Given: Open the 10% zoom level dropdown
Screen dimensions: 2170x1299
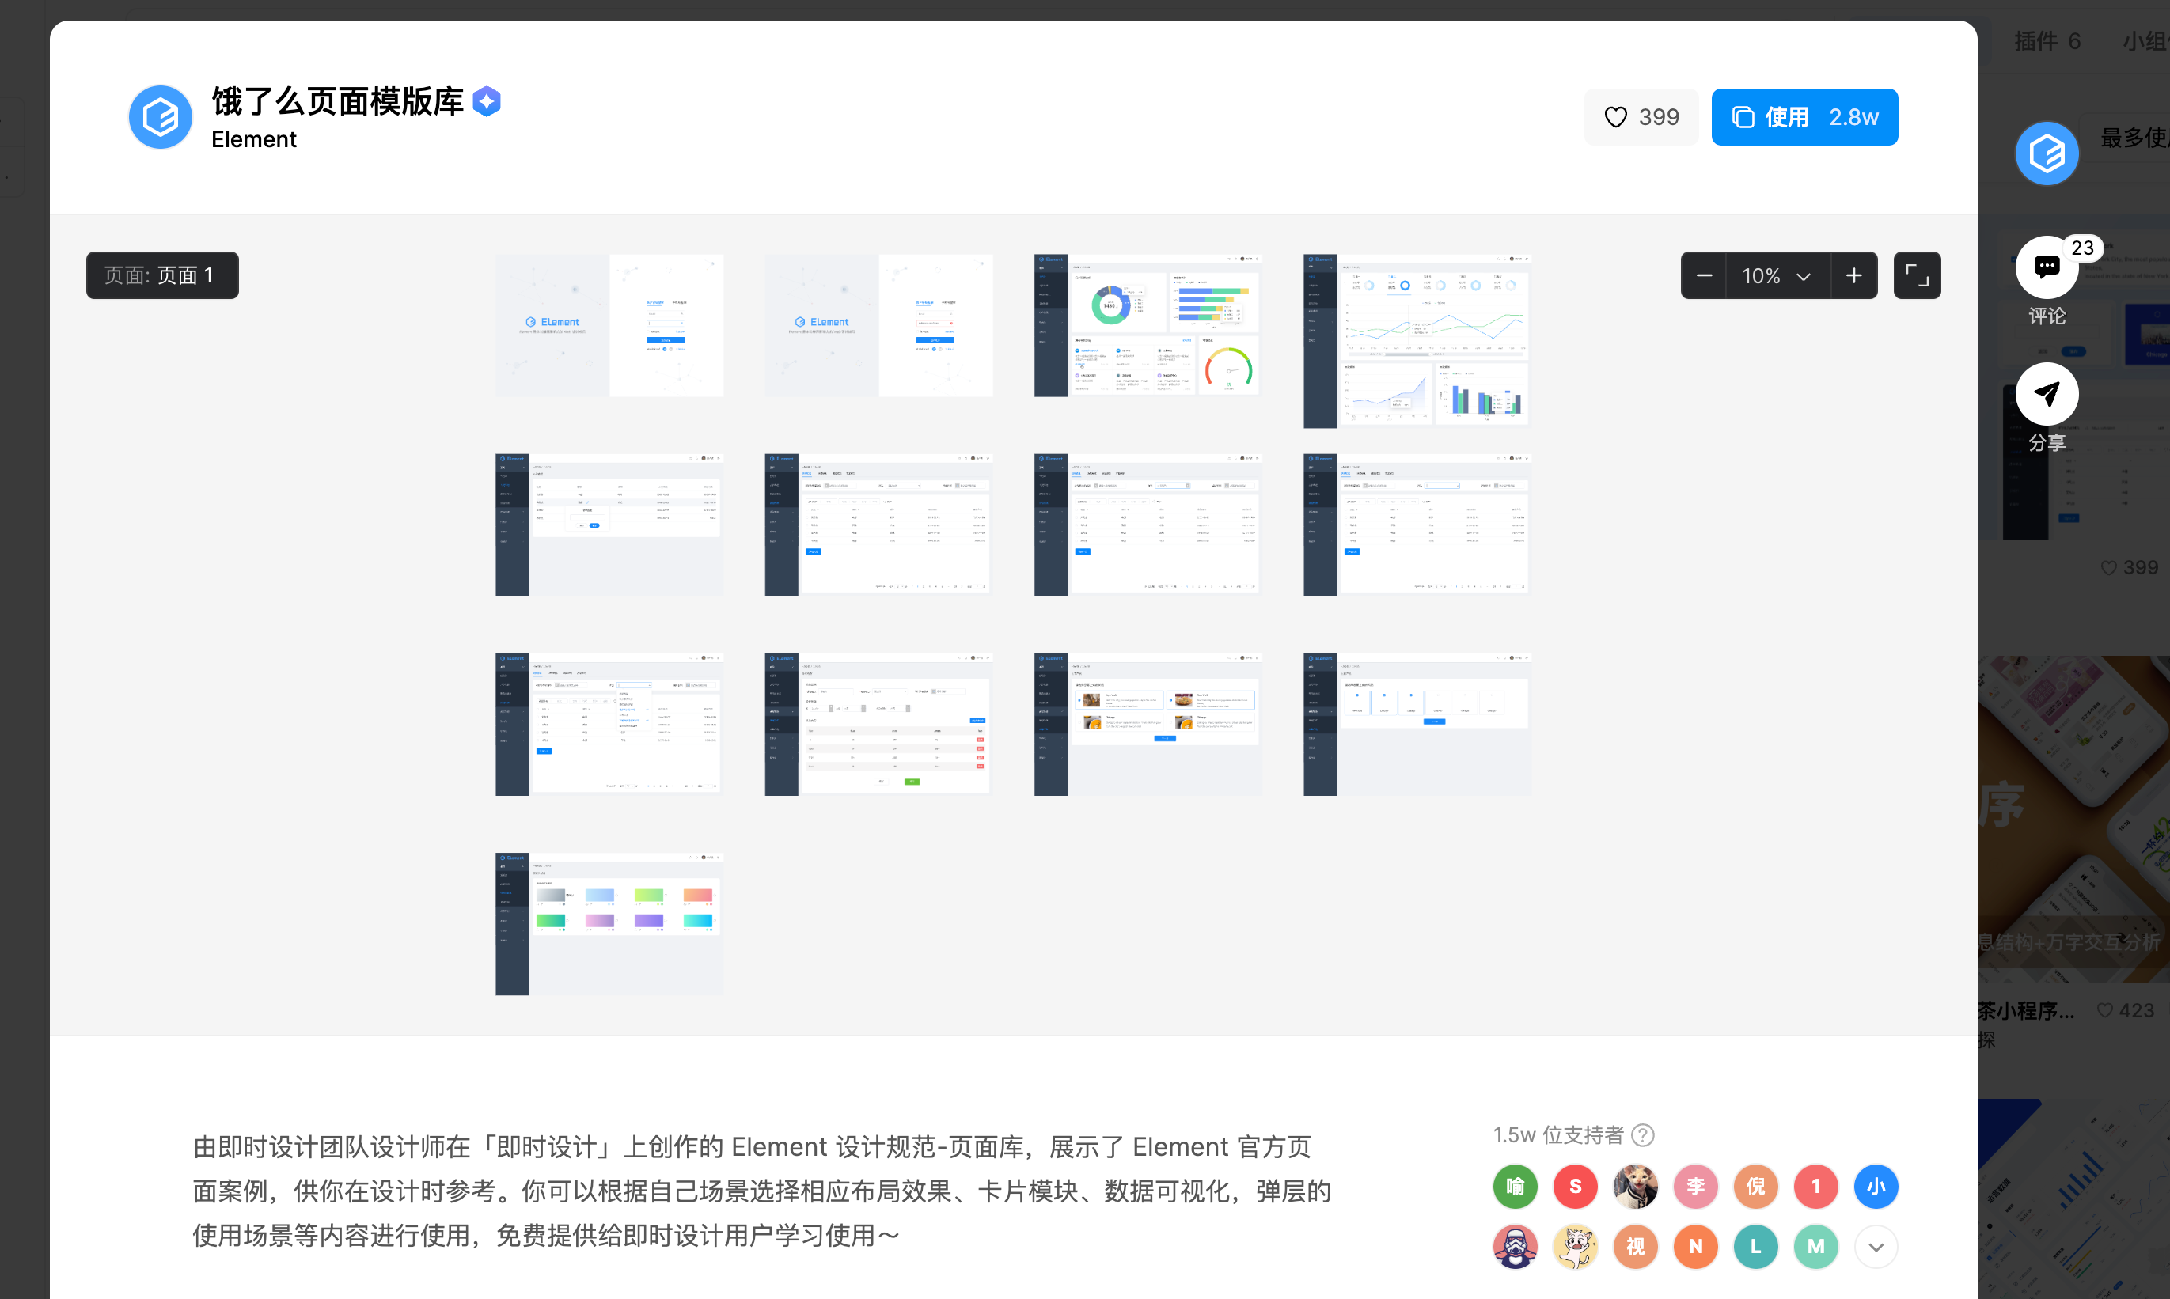Looking at the screenshot, I should pos(1777,276).
